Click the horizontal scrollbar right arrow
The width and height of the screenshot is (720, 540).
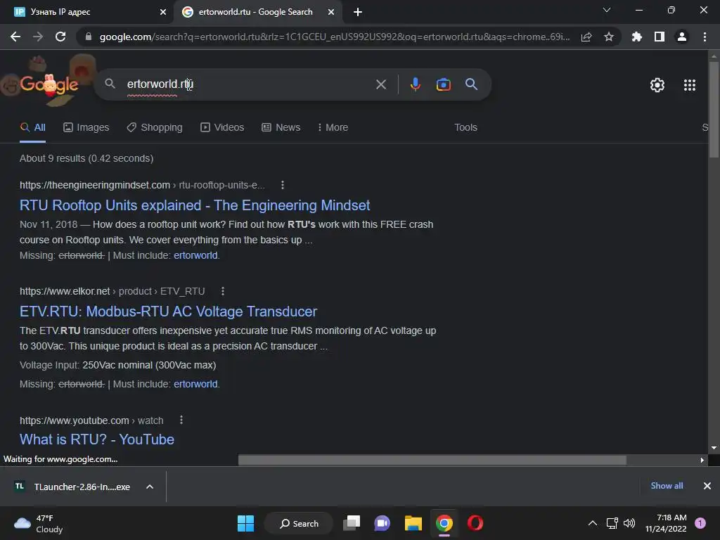pos(702,460)
